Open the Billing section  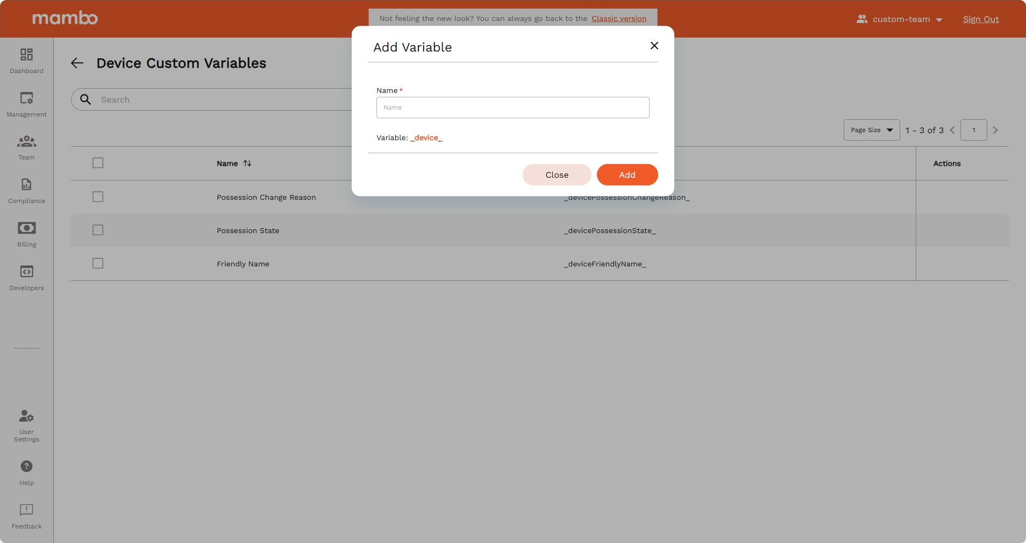(26, 234)
